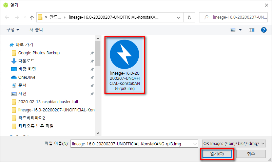This screenshot has width=272, height=162.
Task: Close the 열기 dialog
Action: [267, 5]
